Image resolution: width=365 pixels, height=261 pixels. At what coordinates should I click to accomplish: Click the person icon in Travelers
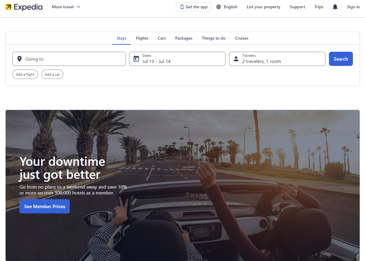click(x=236, y=59)
